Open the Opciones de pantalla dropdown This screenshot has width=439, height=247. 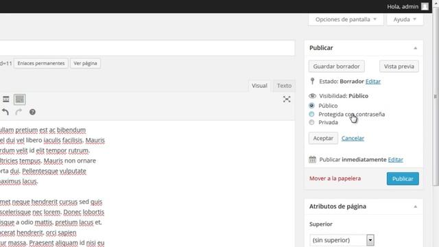pyautogui.click(x=346, y=19)
